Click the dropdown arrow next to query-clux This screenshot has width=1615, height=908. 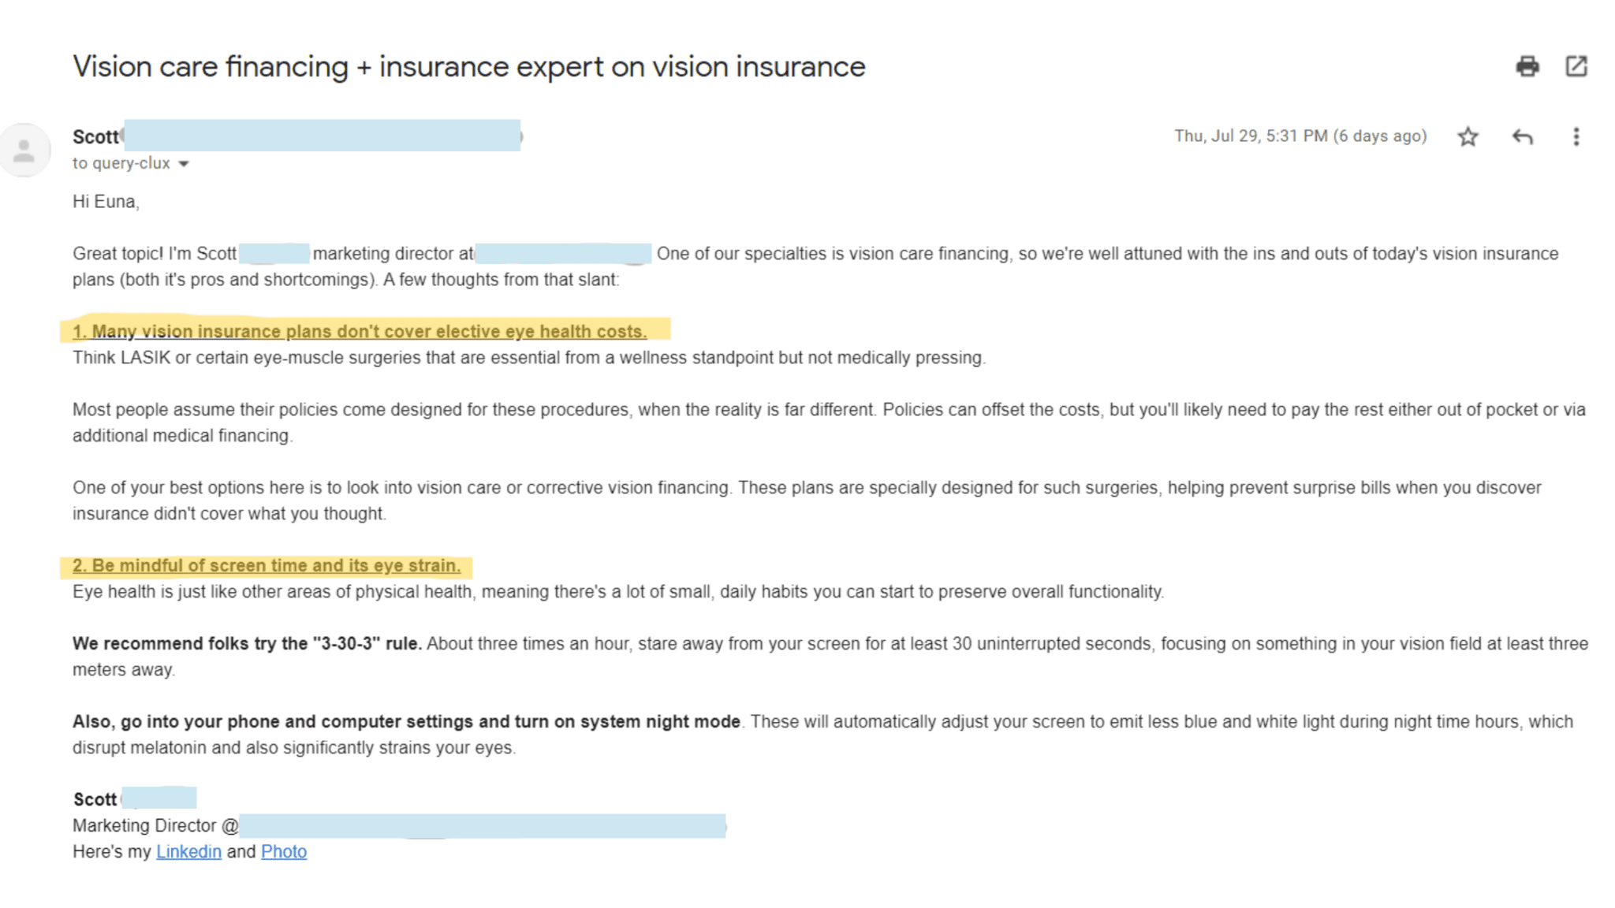click(x=184, y=163)
